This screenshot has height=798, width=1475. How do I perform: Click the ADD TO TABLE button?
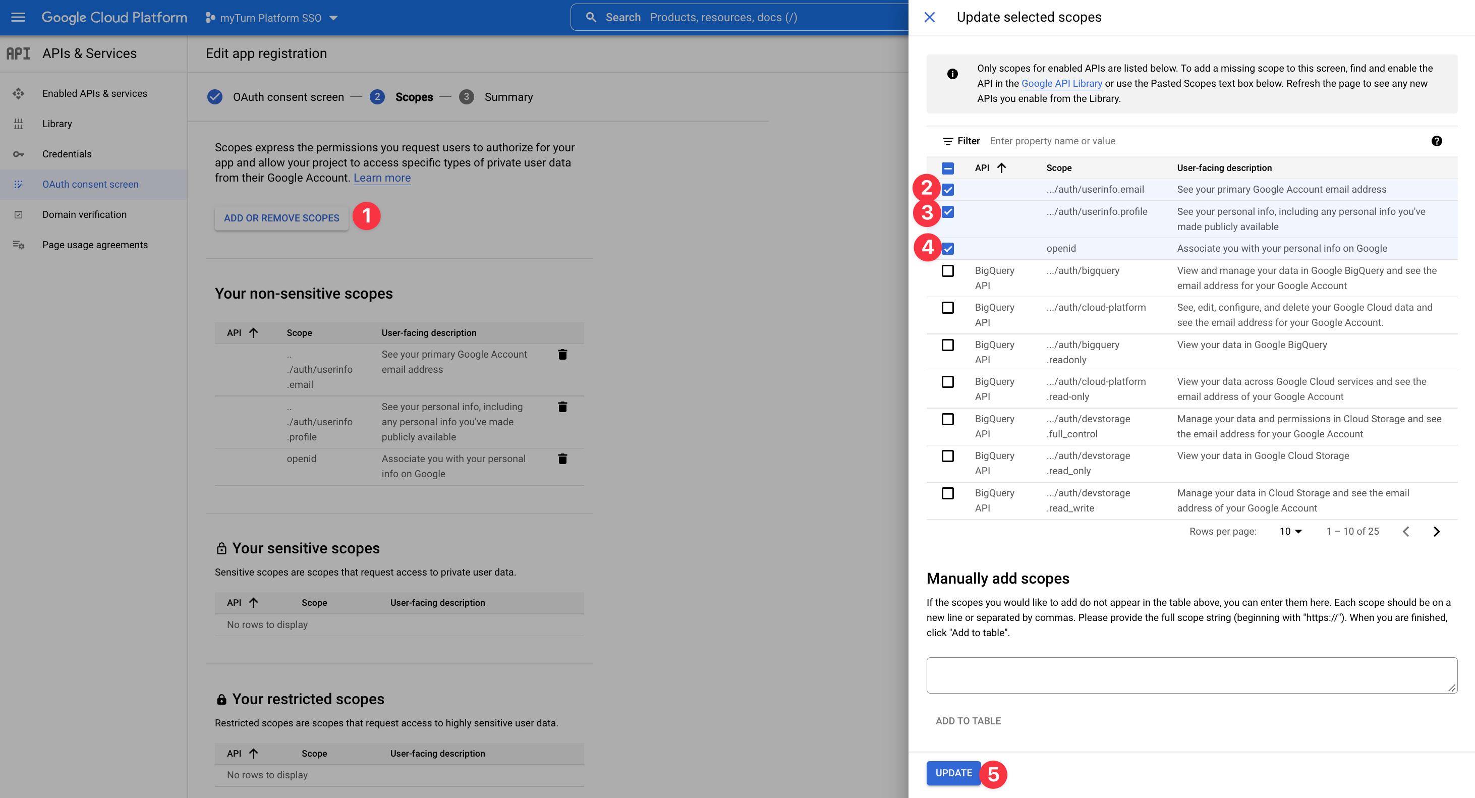point(968,721)
